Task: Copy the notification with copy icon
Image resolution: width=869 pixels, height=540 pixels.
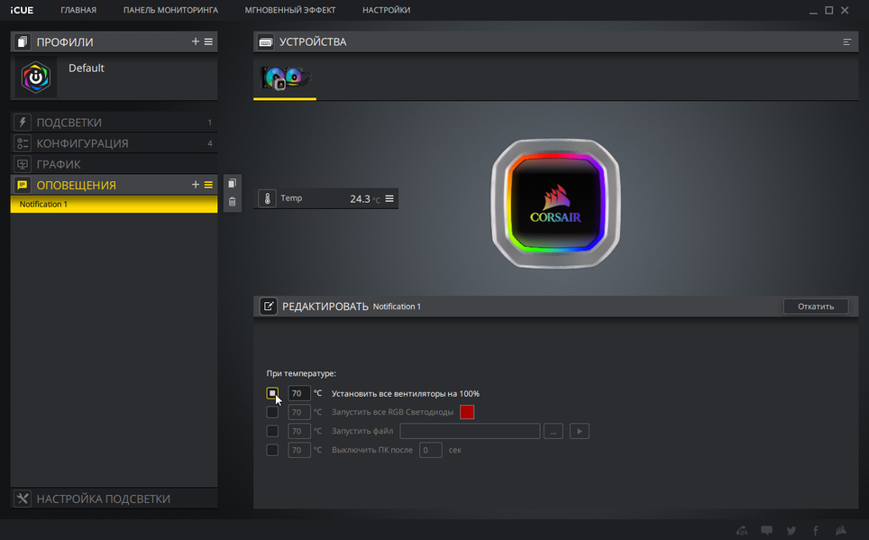Action: pos(233,183)
